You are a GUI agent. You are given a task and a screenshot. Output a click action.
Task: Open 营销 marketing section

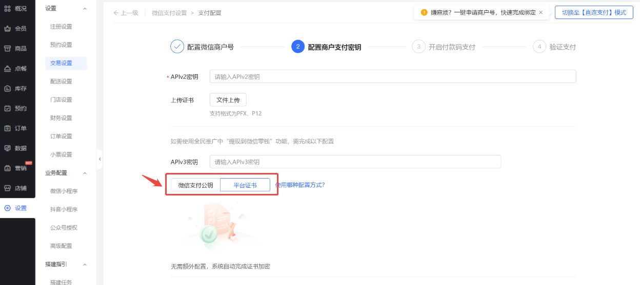(x=15, y=168)
